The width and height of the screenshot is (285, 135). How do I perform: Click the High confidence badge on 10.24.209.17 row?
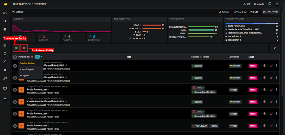point(233,126)
